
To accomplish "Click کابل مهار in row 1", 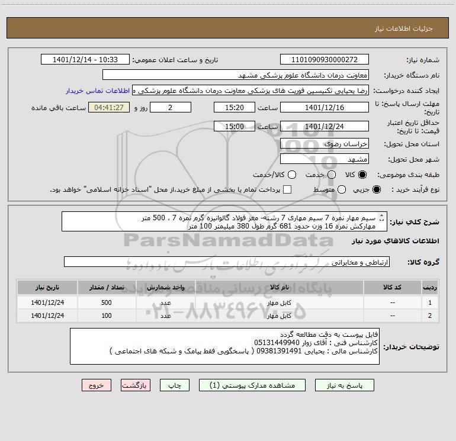I will 279,302.
